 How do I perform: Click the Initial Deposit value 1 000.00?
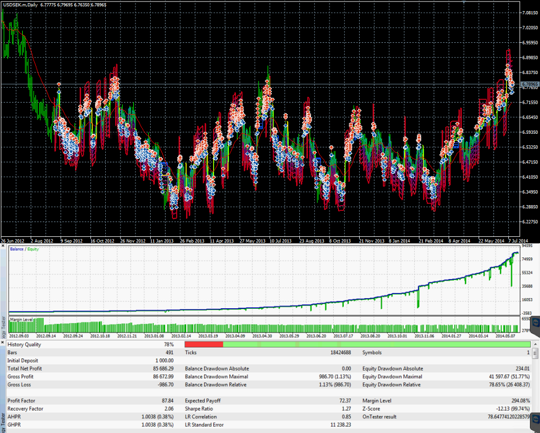point(166,361)
